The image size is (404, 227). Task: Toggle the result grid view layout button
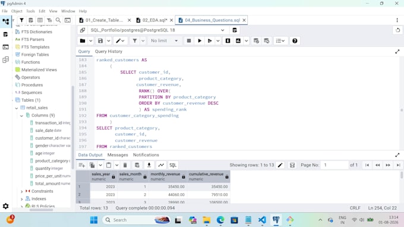coord(292,165)
